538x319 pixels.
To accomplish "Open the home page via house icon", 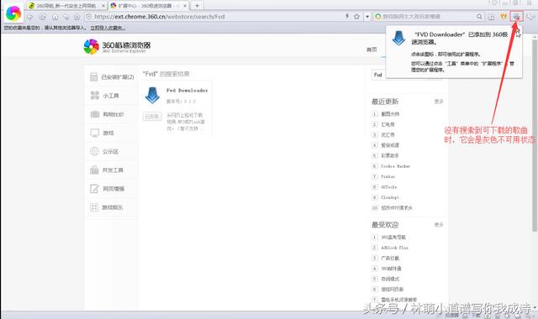I will (55, 17).
